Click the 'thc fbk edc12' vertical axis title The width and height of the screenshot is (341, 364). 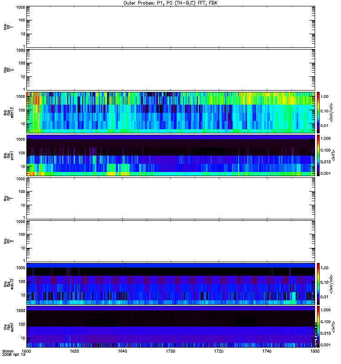click(9, 283)
